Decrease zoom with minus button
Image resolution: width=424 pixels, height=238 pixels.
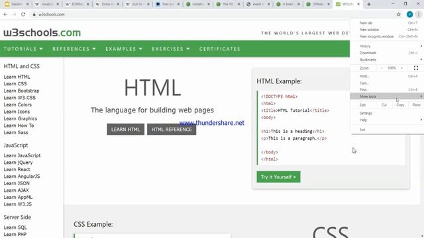382,68
